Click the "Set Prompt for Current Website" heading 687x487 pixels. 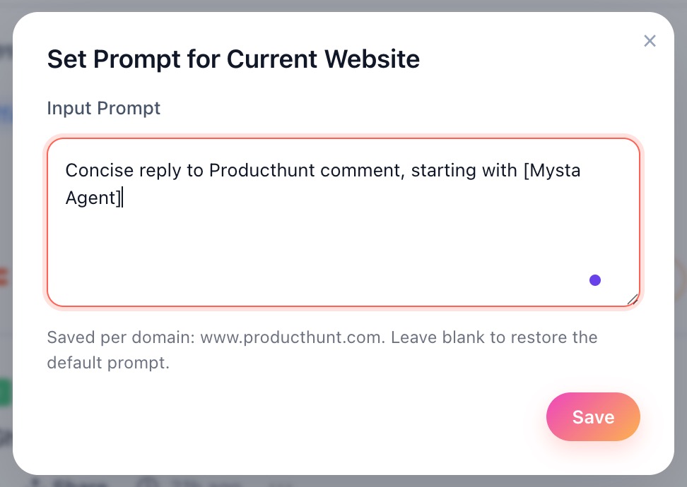233,59
